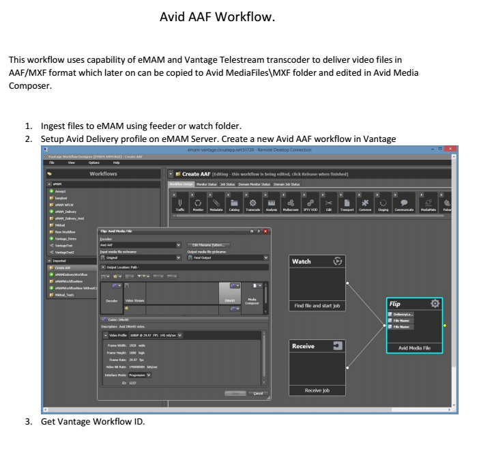Collapse the eMAM workflow category

49,184
